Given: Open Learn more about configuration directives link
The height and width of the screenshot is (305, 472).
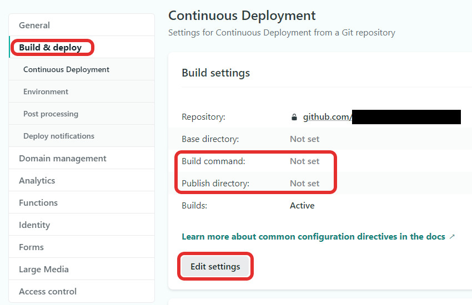Looking at the screenshot, I should pyautogui.click(x=313, y=237).
